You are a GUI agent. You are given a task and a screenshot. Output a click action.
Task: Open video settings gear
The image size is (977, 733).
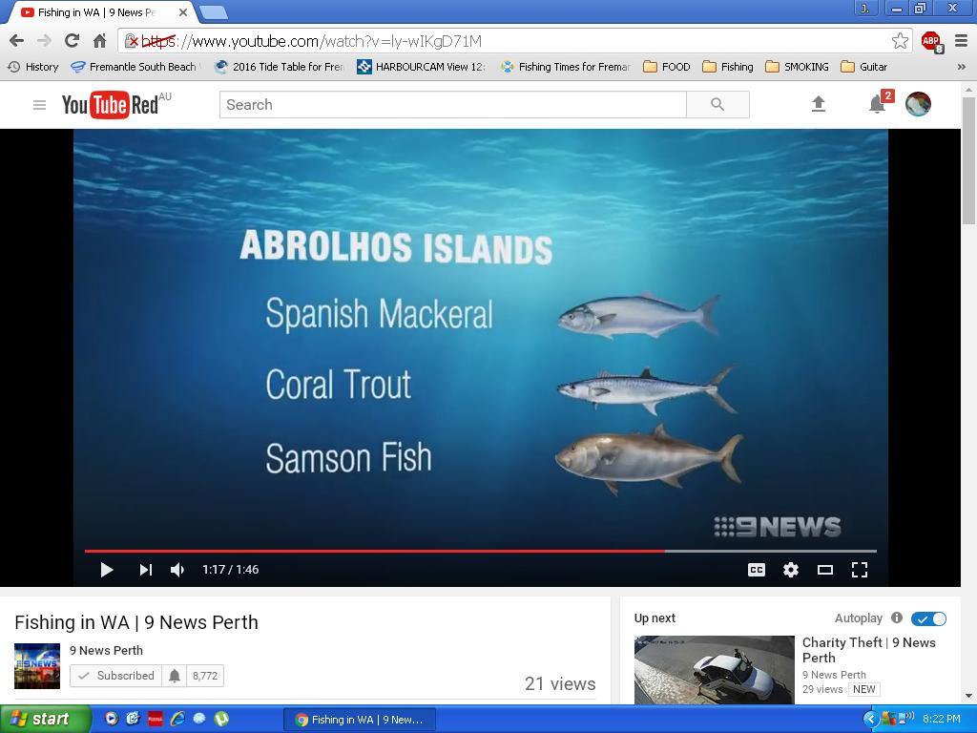791,570
